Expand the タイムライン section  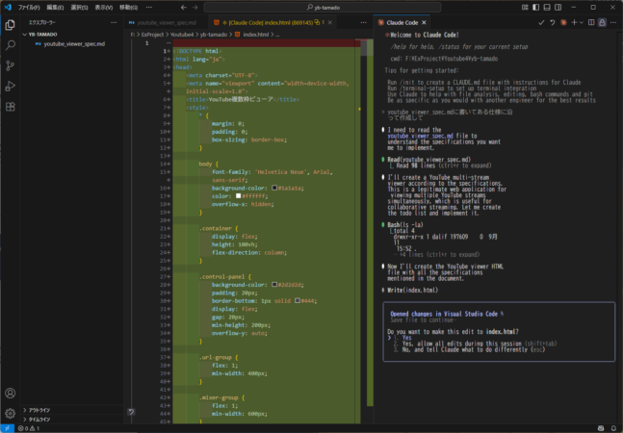click(x=71, y=420)
